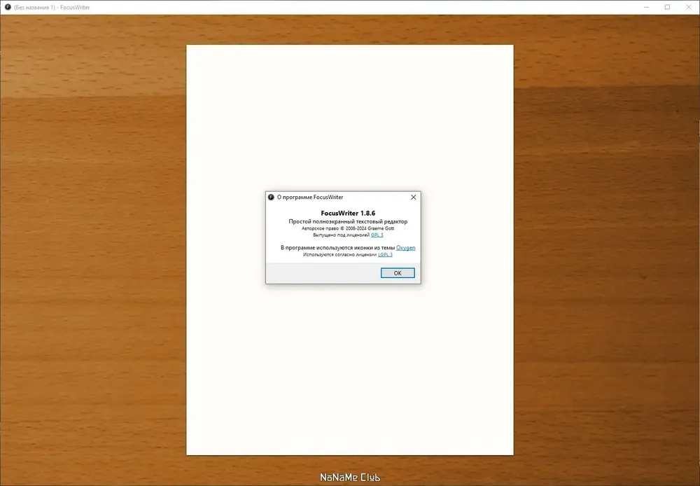Minimize the FocusWriter main window

pos(646,7)
